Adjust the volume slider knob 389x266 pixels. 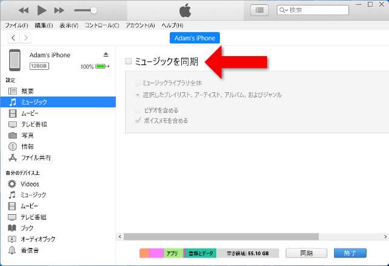[94, 10]
